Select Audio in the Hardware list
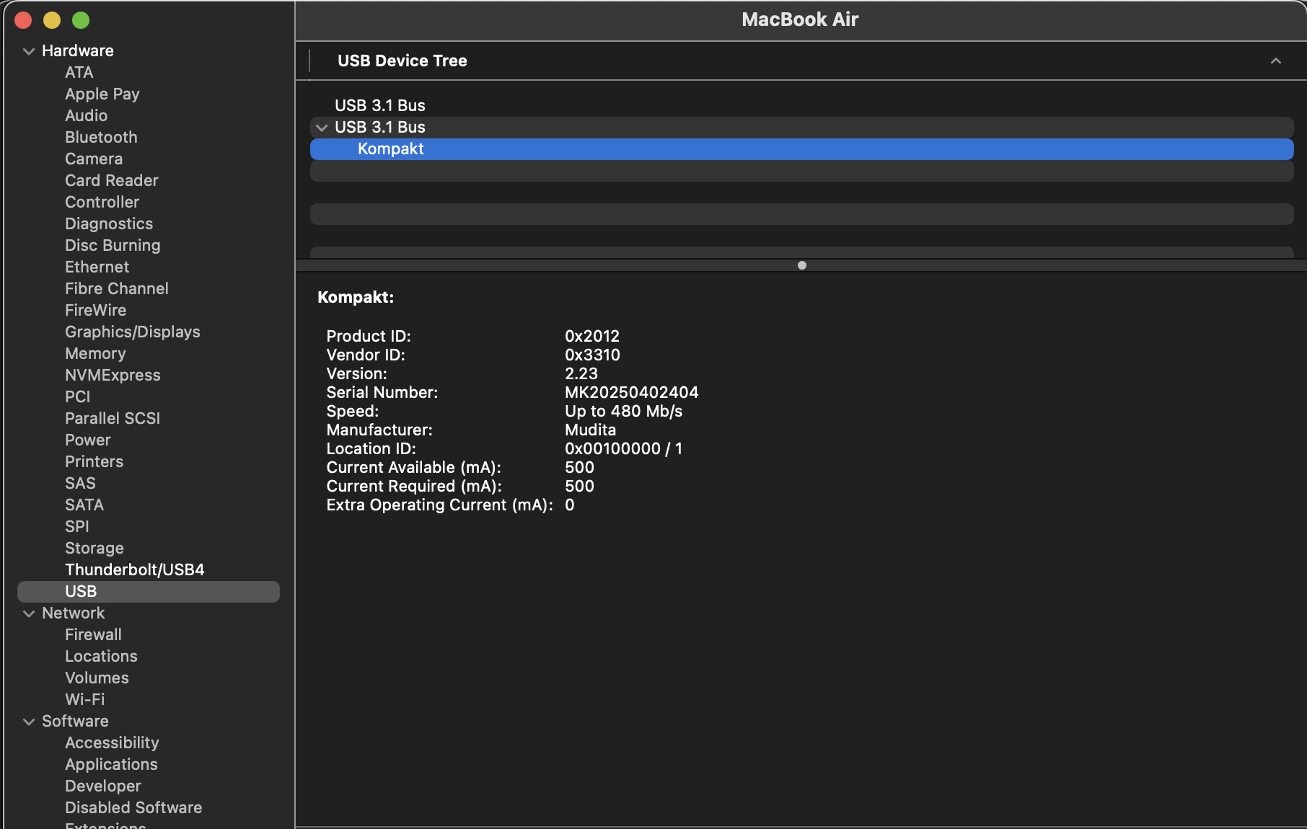Screen dimensions: 1307x829 point(87,115)
